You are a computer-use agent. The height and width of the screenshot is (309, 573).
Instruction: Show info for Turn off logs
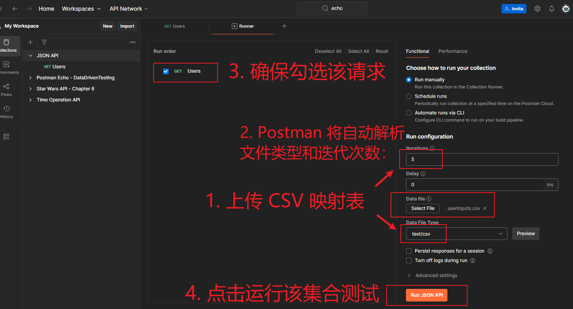(x=473, y=260)
